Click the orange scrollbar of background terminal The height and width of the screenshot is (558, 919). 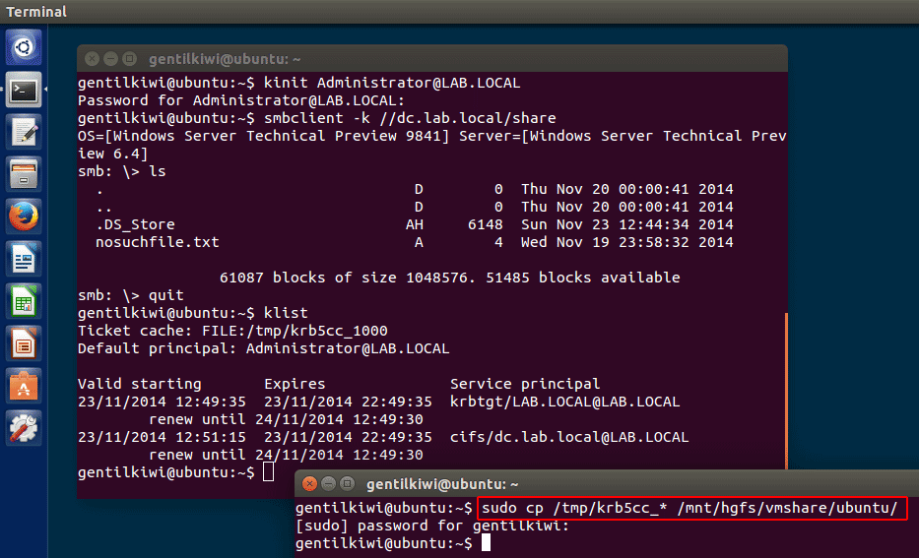785,391
